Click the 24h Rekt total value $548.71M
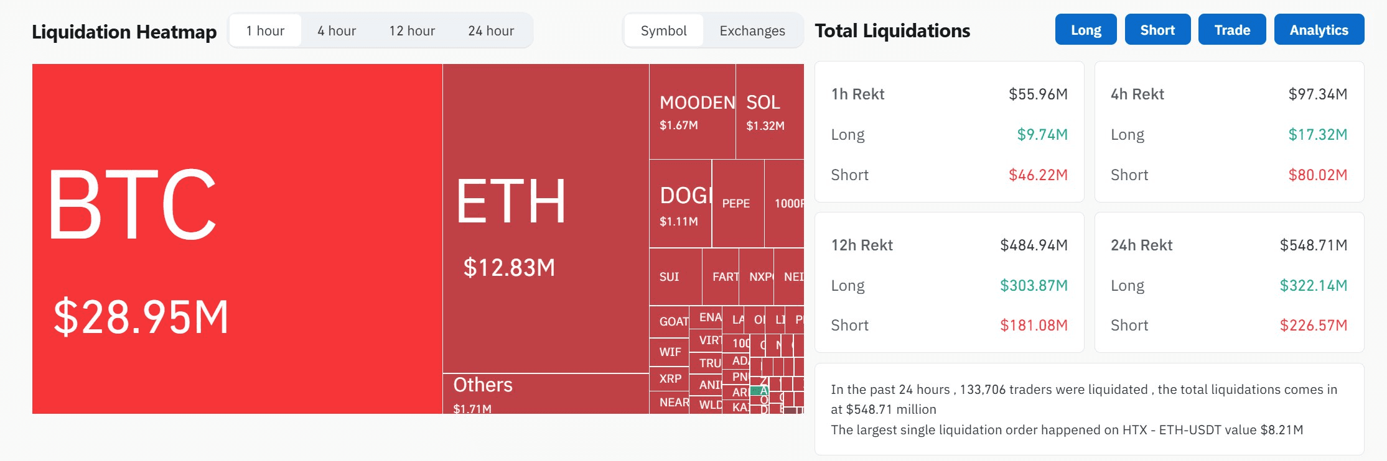 point(1313,245)
